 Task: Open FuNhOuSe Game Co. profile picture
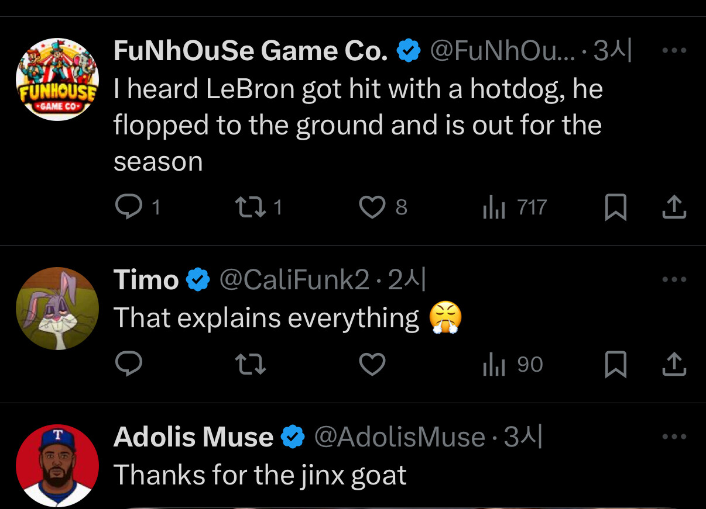[x=57, y=79]
